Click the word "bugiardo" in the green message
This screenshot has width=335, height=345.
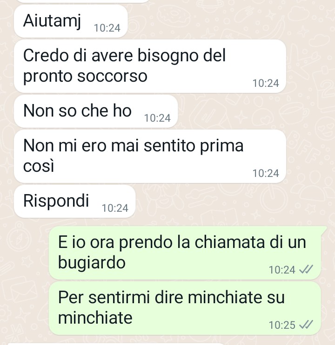92,263
